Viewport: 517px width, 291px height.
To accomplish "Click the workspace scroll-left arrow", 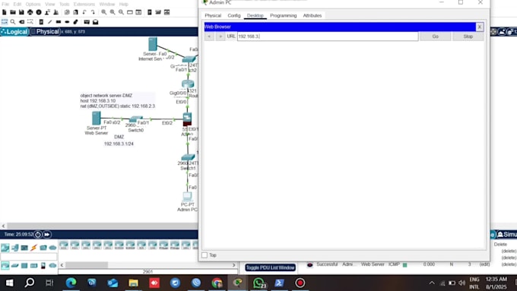I will click(x=3, y=226).
